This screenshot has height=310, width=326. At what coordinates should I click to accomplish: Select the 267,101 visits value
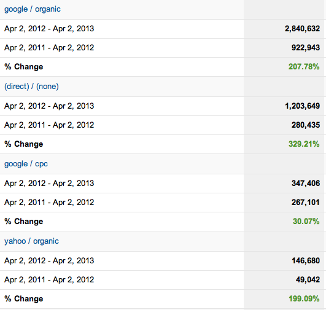[x=305, y=203]
